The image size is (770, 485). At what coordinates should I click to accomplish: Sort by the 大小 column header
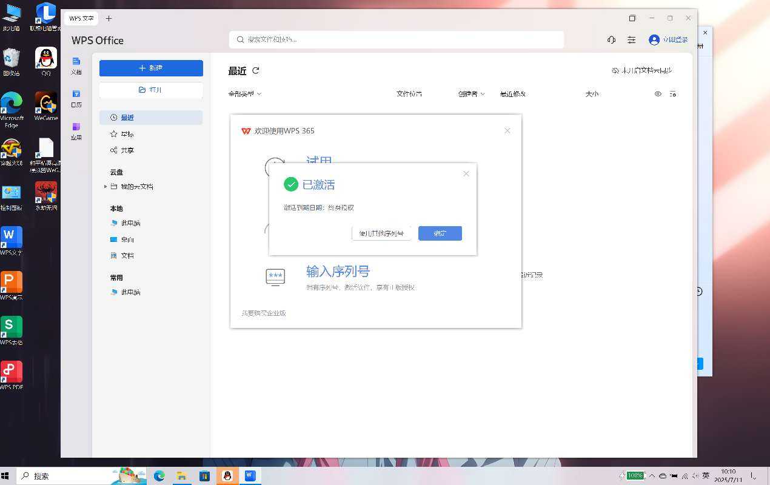point(592,94)
